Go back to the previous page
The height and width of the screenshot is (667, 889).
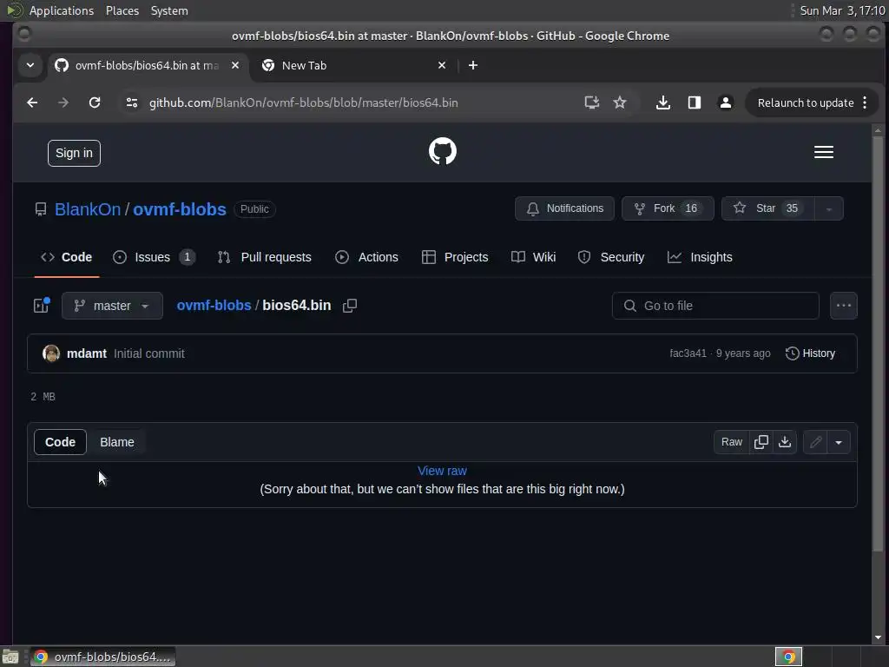click(x=32, y=102)
